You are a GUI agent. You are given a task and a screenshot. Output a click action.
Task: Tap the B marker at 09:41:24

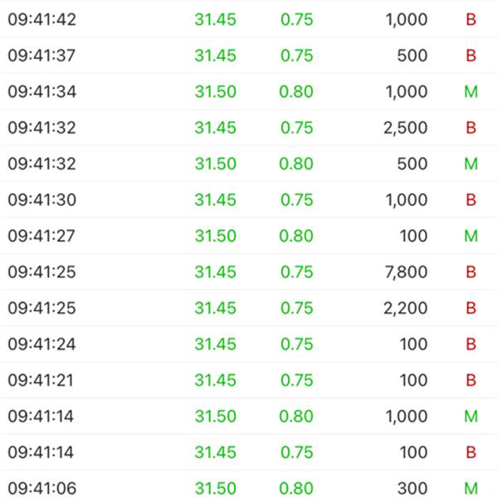[471, 344]
